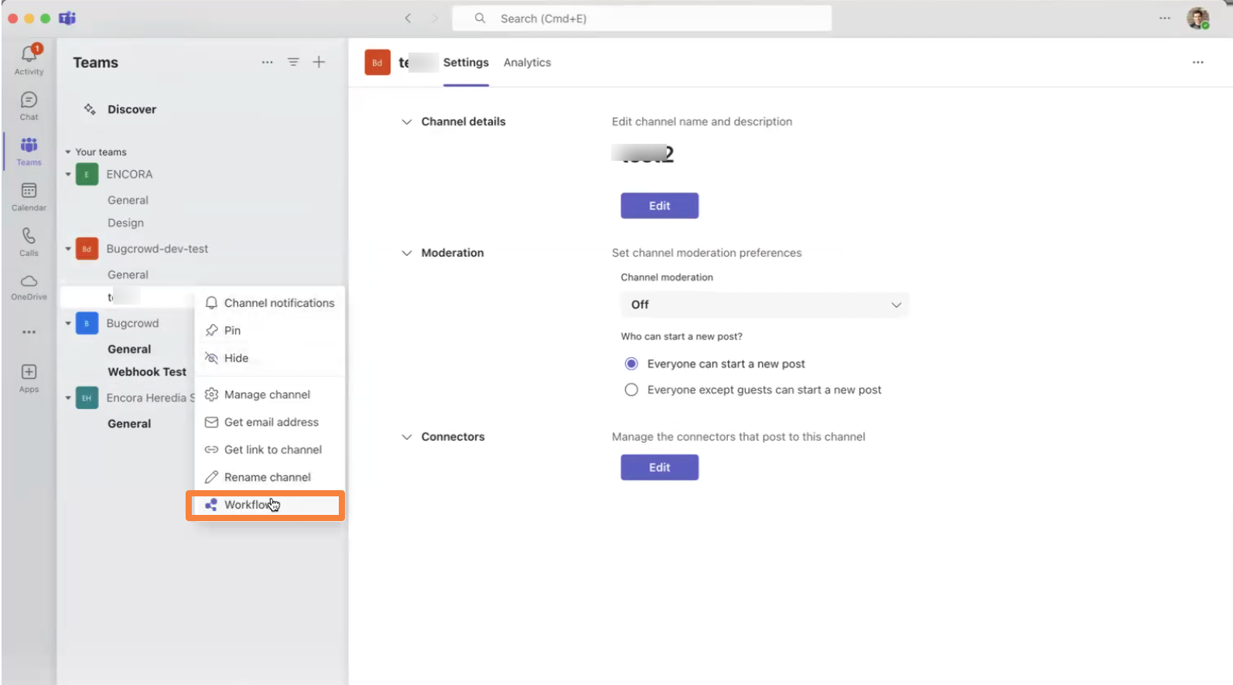Screen dimensions: 1233x685
Task: Collapse the Bugcrowd-dev-test team tree
Action: (x=68, y=249)
